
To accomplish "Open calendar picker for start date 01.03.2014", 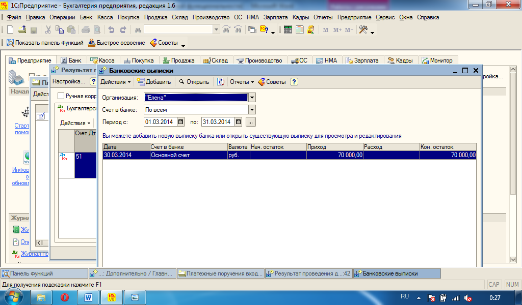I will (x=181, y=122).
